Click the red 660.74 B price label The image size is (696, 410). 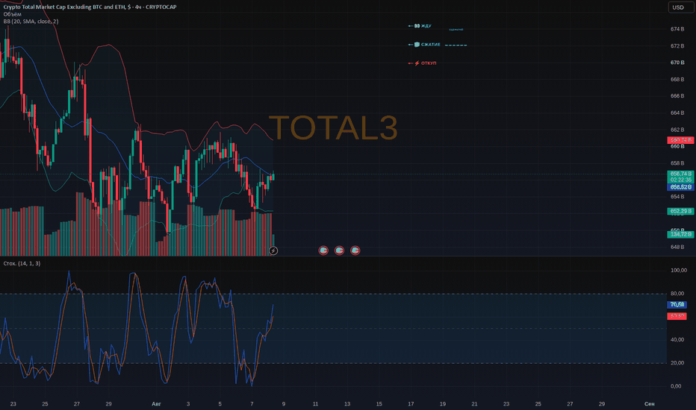coord(680,140)
